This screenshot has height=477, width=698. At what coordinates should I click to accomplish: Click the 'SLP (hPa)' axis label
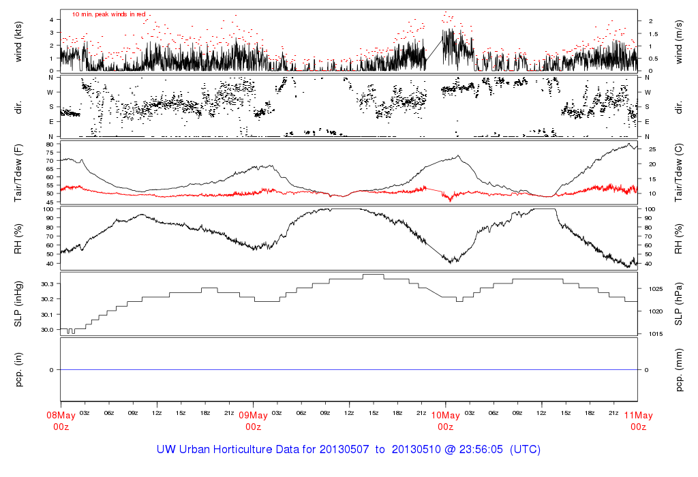678,304
